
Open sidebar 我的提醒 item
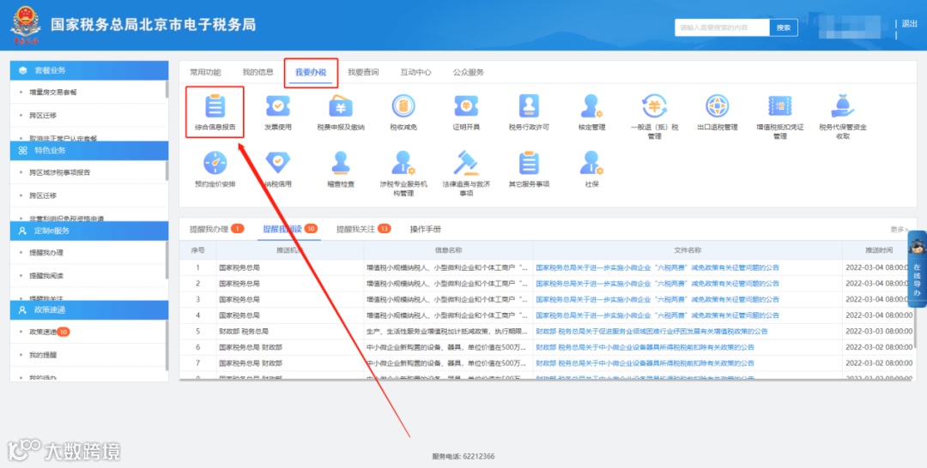[43, 355]
